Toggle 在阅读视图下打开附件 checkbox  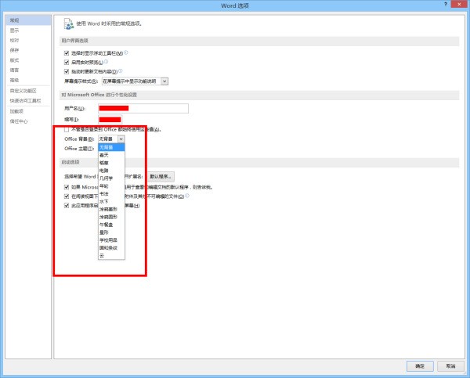tap(67, 196)
